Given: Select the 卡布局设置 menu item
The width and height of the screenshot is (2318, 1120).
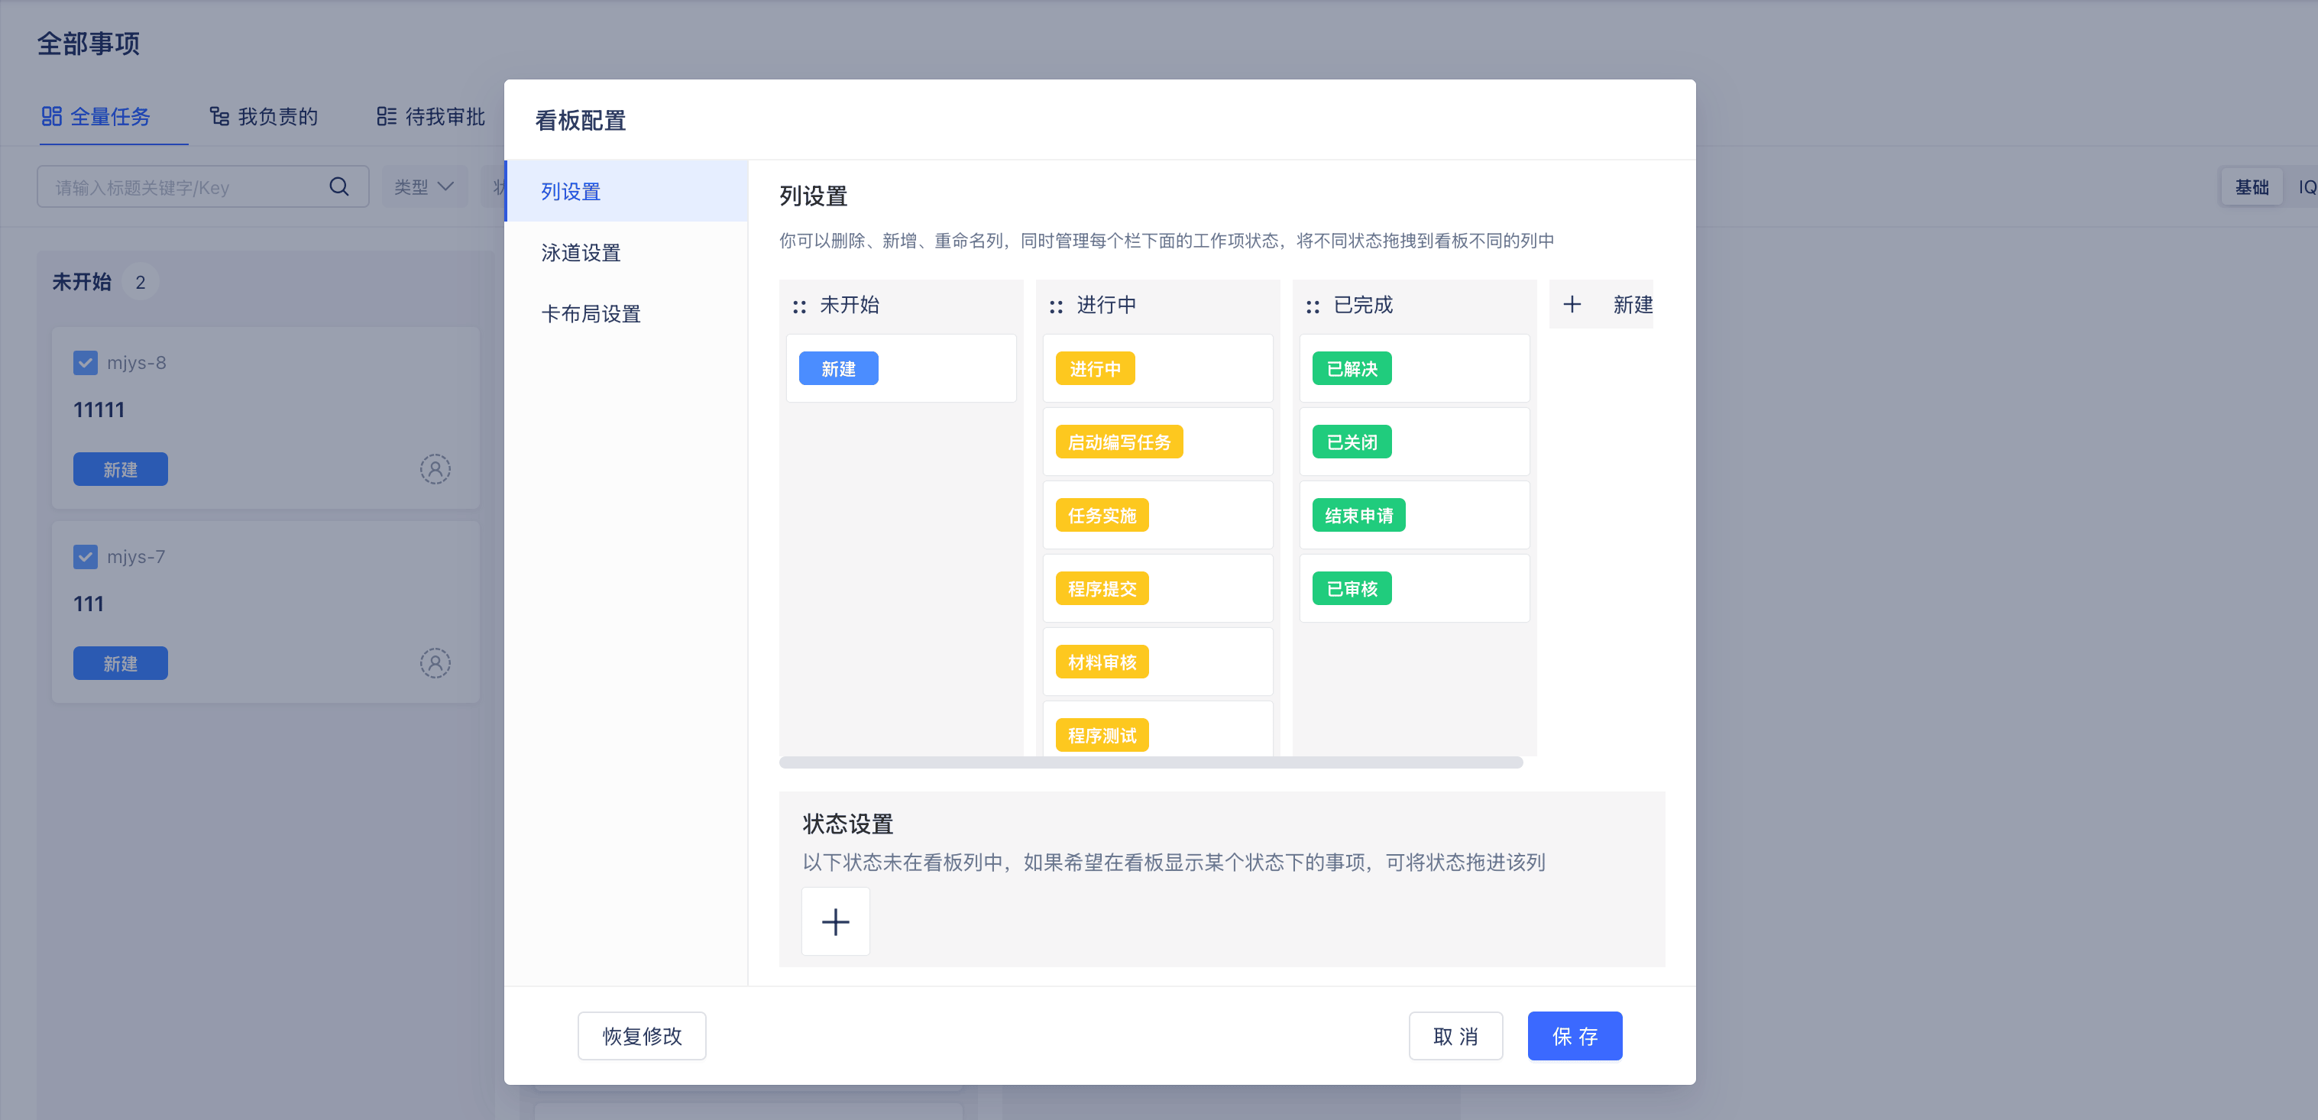Looking at the screenshot, I should tap(591, 314).
